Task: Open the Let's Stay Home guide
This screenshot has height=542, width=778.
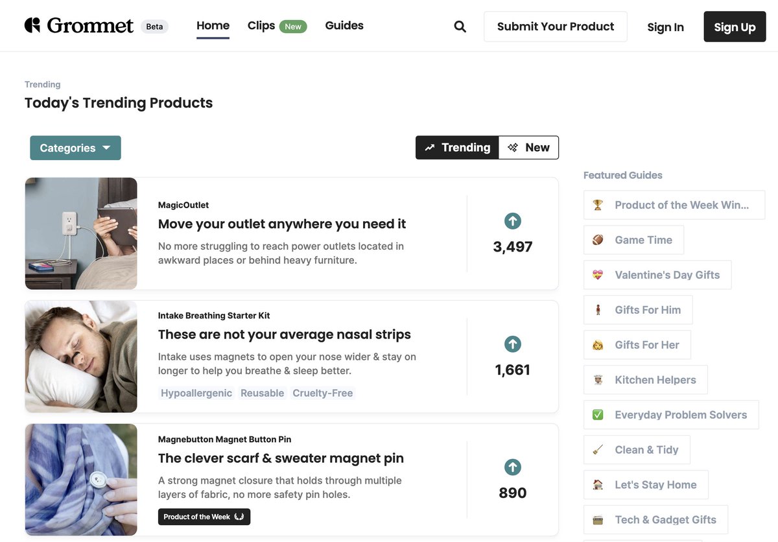Action: (646, 485)
